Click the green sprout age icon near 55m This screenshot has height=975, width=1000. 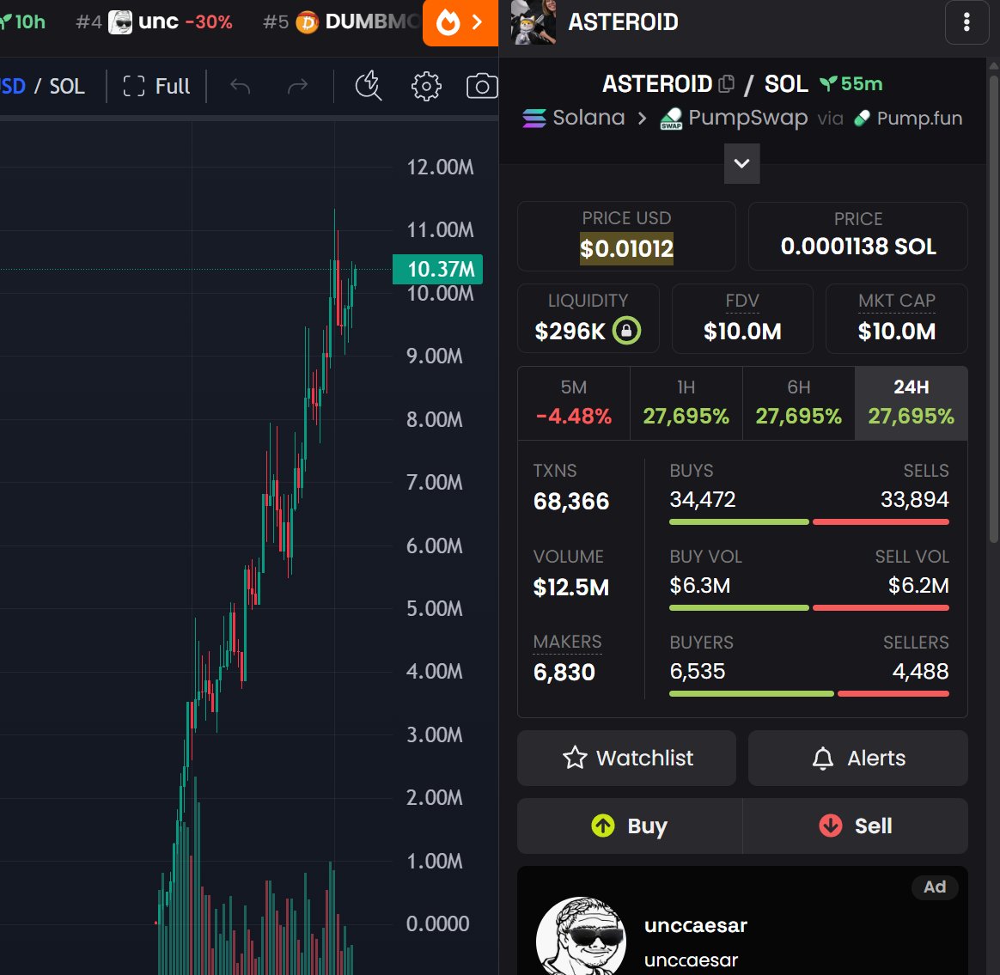[828, 83]
